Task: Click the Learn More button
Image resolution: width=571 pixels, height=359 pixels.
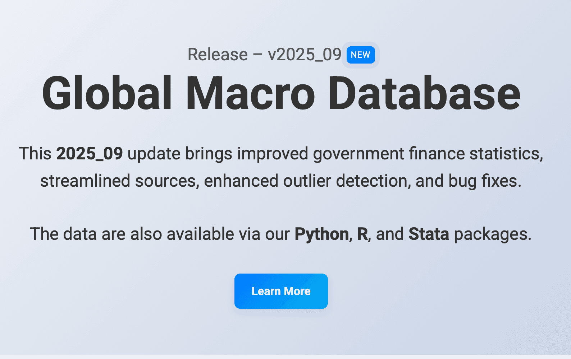Action: point(281,291)
